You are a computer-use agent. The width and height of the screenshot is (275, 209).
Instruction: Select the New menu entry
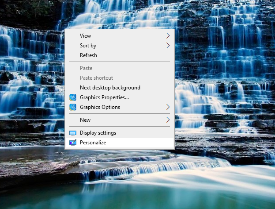(x=85, y=120)
